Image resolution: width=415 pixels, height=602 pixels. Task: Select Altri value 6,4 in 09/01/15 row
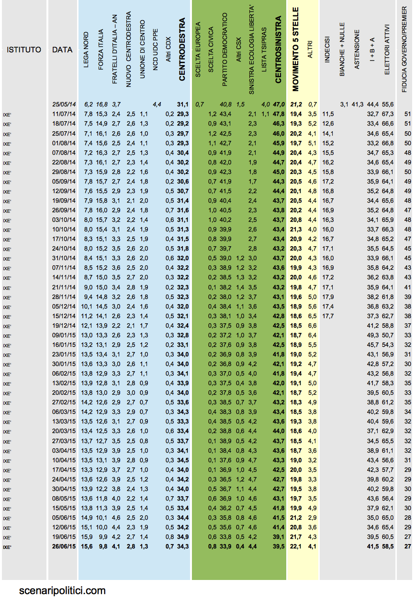tap(312, 334)
